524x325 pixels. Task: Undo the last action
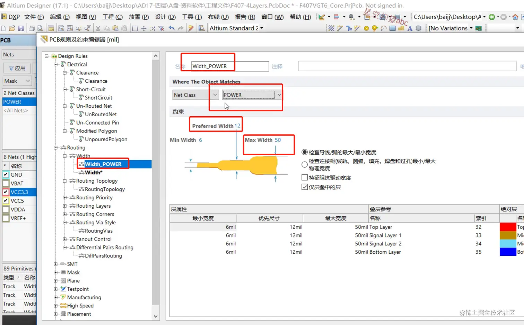tap(172, 28)
